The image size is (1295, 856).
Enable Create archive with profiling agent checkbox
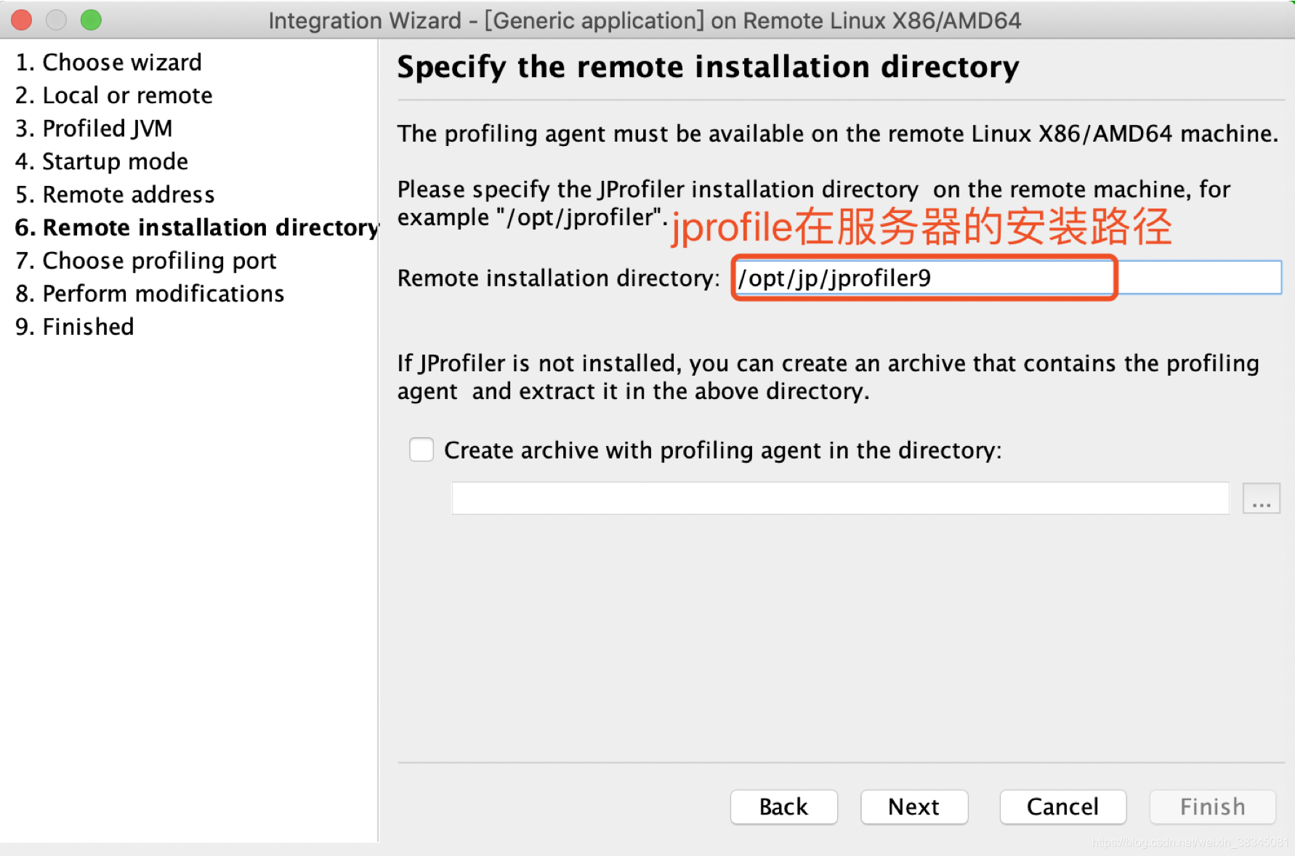click(421, 450)
